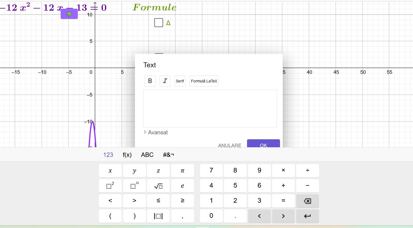Confirm the Text dialog with OK
Viewport: 413px width, 228px height.
point(263,144)
